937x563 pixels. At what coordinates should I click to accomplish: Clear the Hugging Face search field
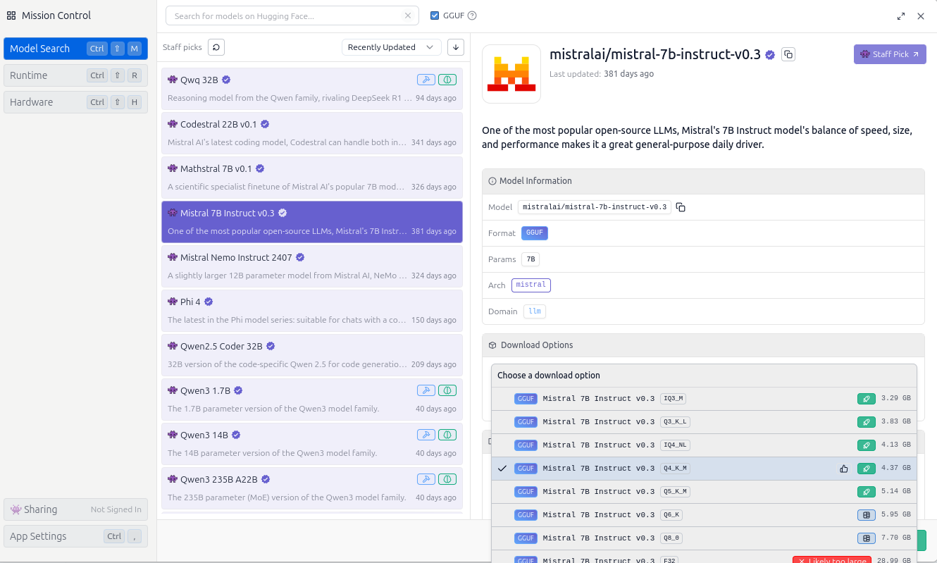(408, 16)
